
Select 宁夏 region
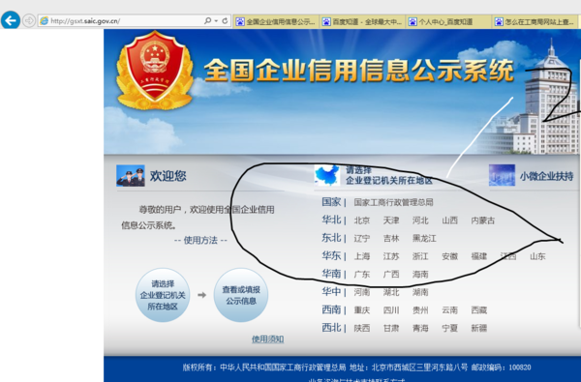[449, 328]
